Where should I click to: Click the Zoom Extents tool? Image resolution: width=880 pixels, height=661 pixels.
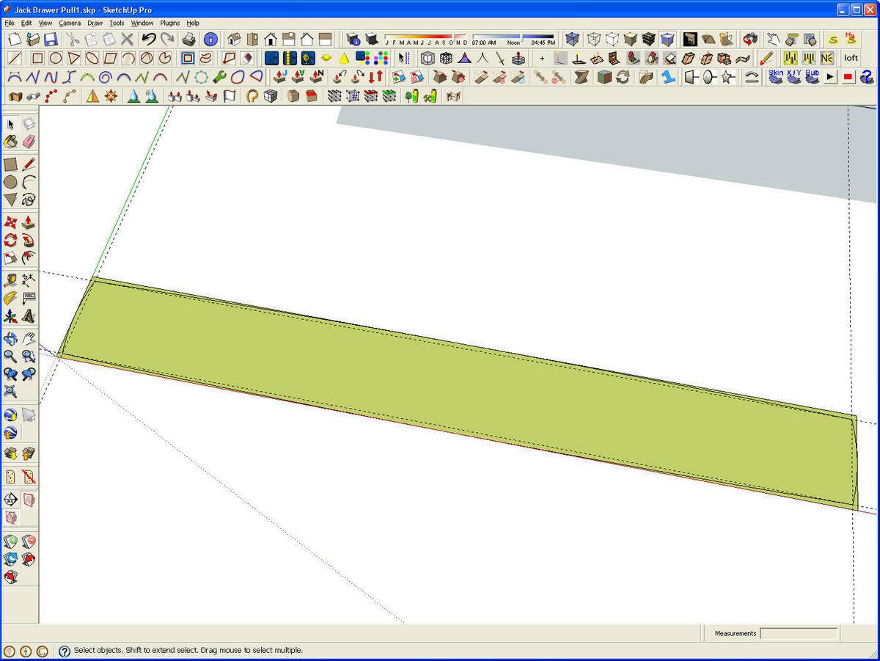point(11,391)
